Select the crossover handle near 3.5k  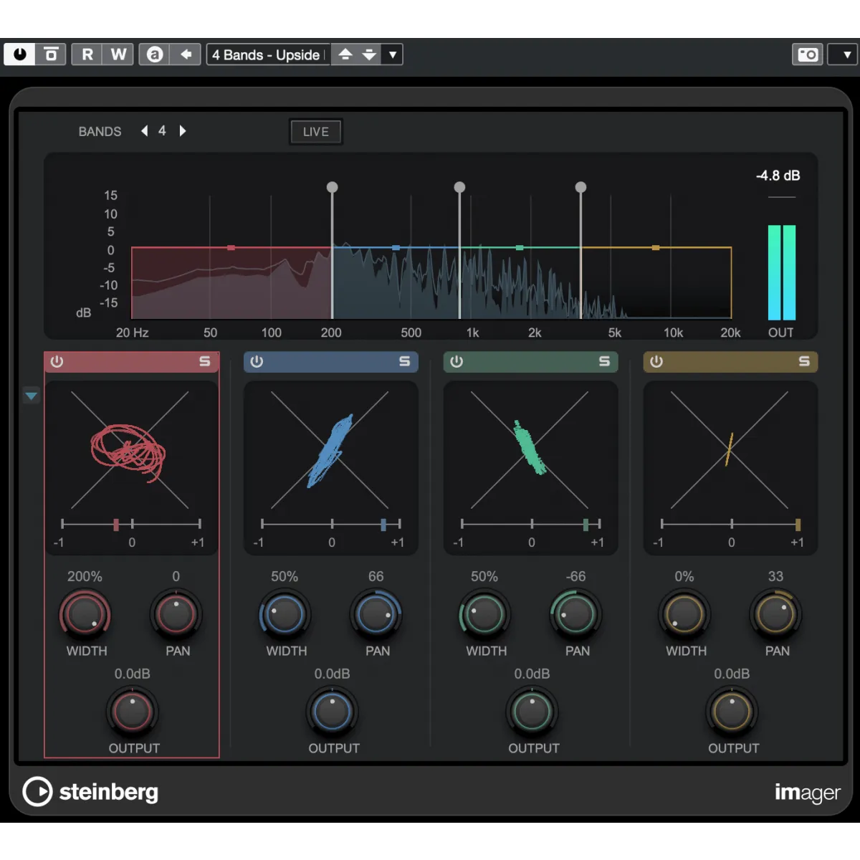point(580,187)
